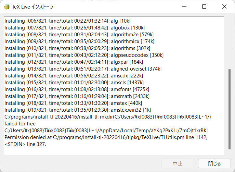Click the log line for amsmath [2433k]
This screenshot has width=235, height=172.
pos(77,96)
